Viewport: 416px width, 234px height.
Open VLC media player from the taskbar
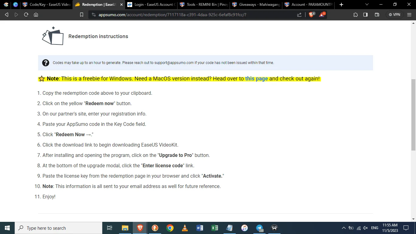point(185,228)
